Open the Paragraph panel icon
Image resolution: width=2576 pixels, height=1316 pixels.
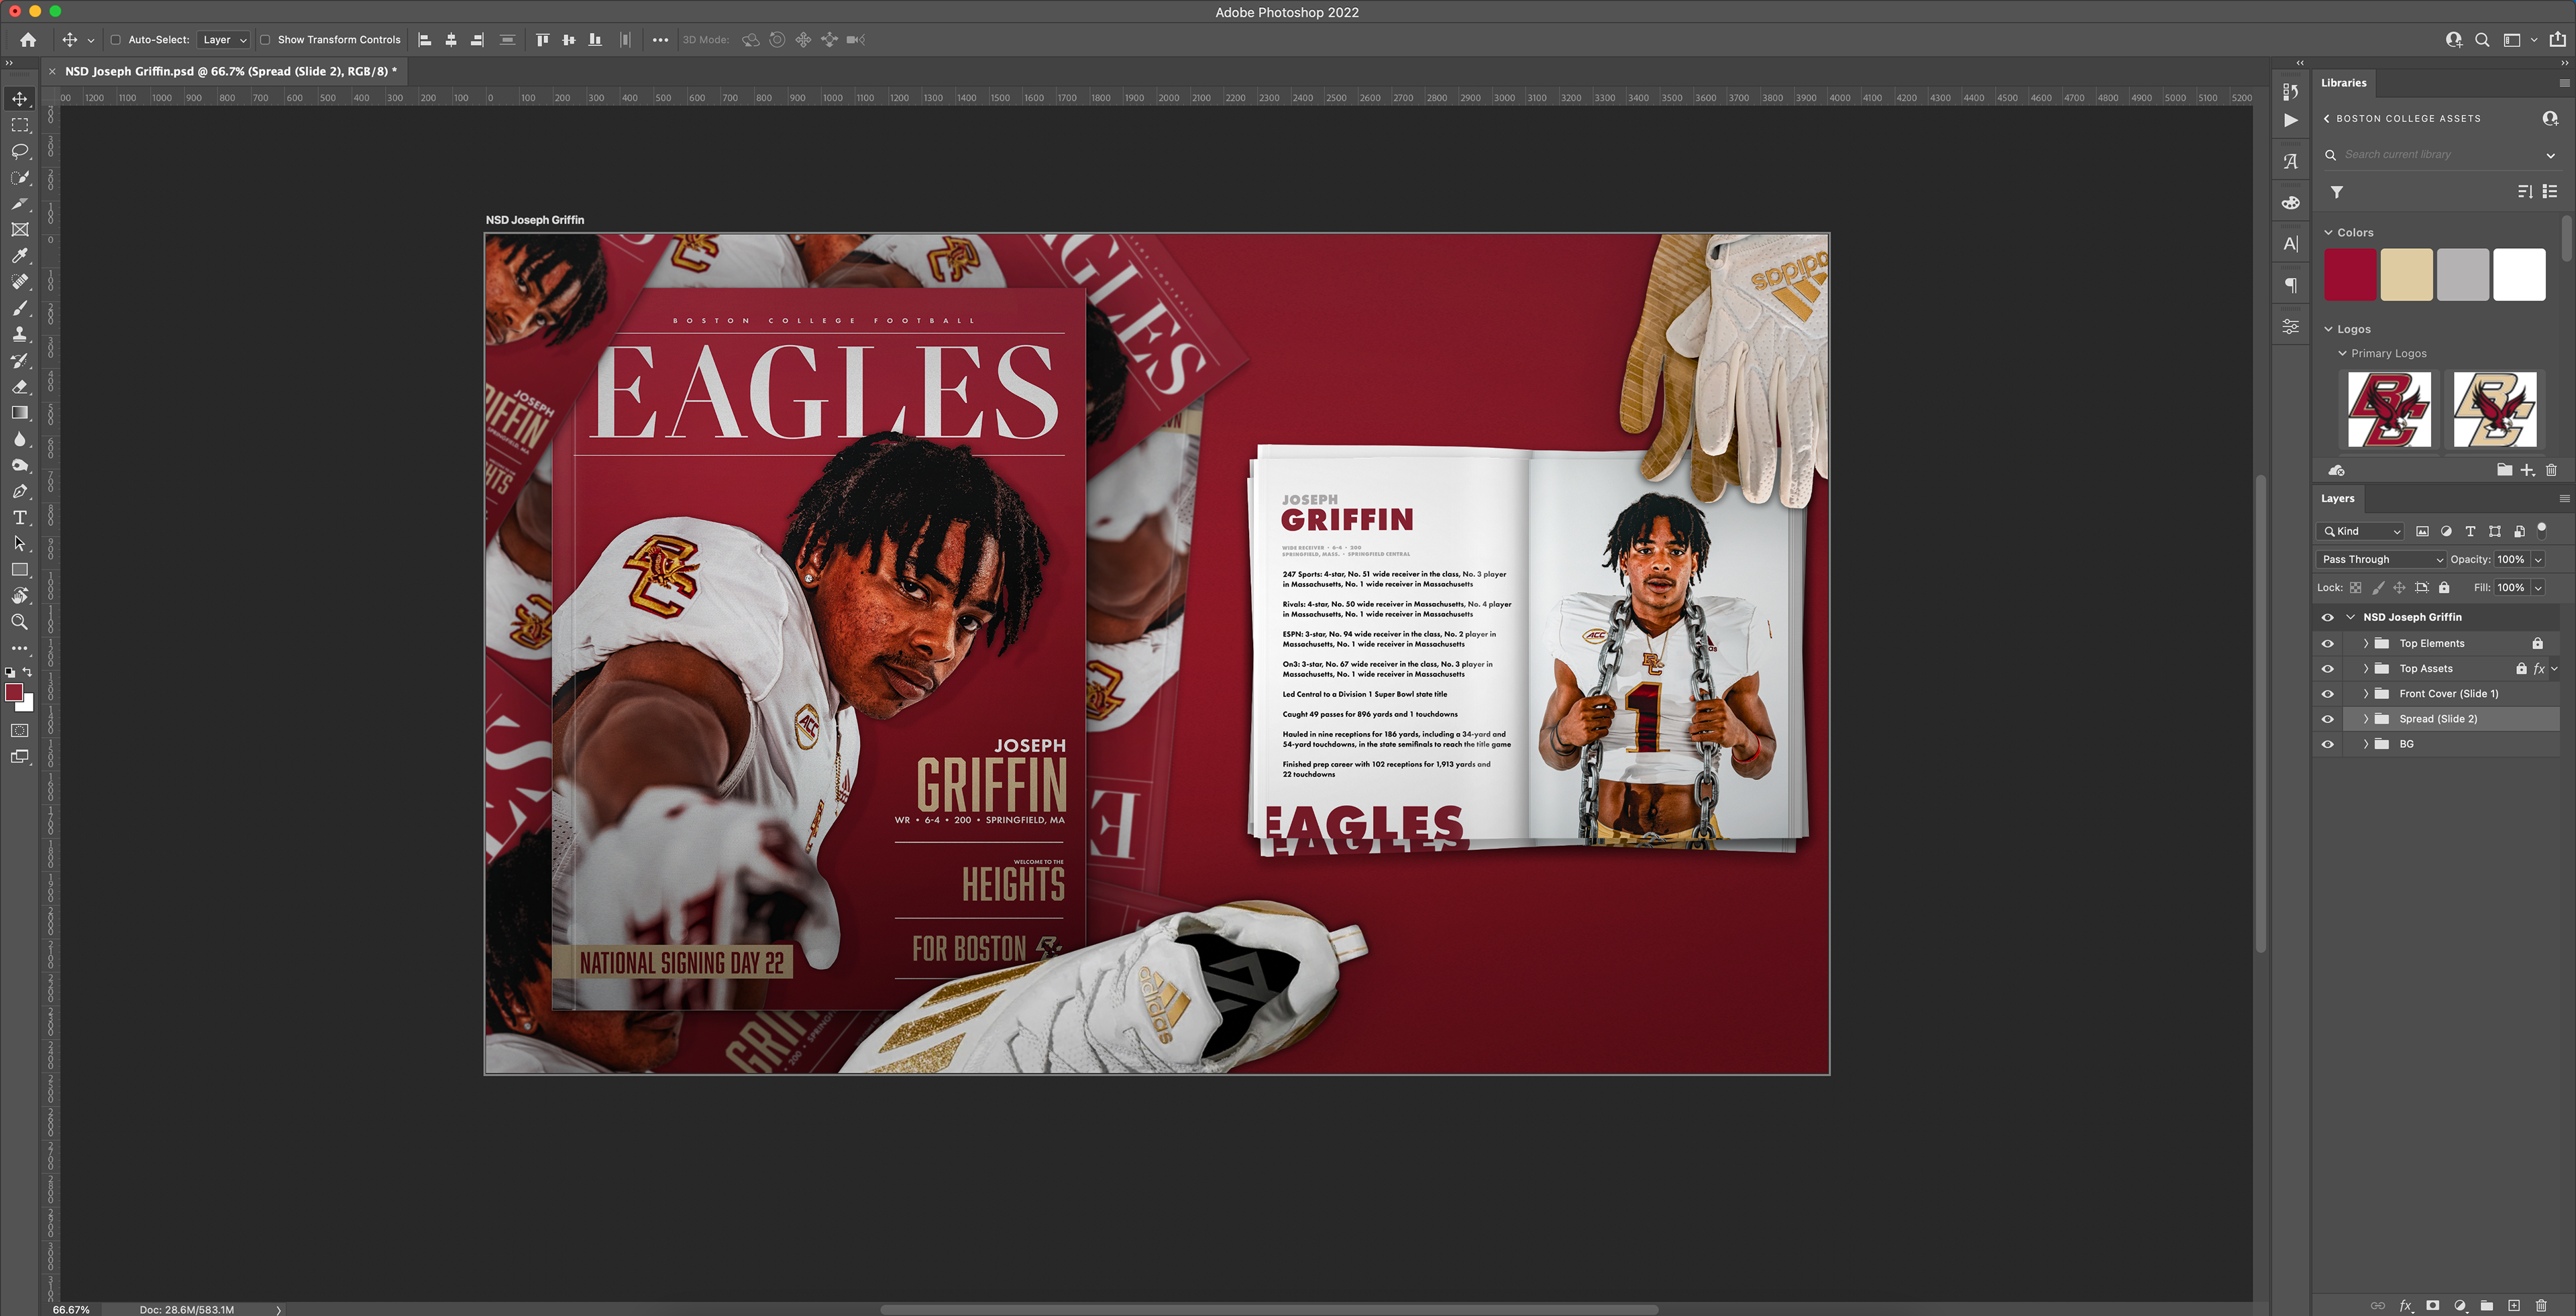[x=2290, y=286]
